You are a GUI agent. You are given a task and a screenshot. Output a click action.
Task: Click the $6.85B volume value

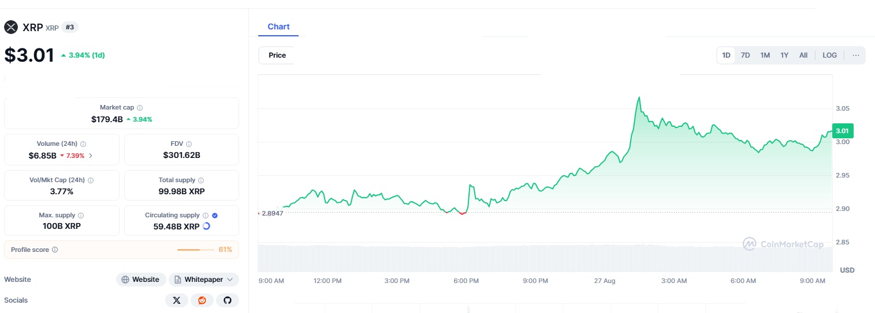[42, 156]
